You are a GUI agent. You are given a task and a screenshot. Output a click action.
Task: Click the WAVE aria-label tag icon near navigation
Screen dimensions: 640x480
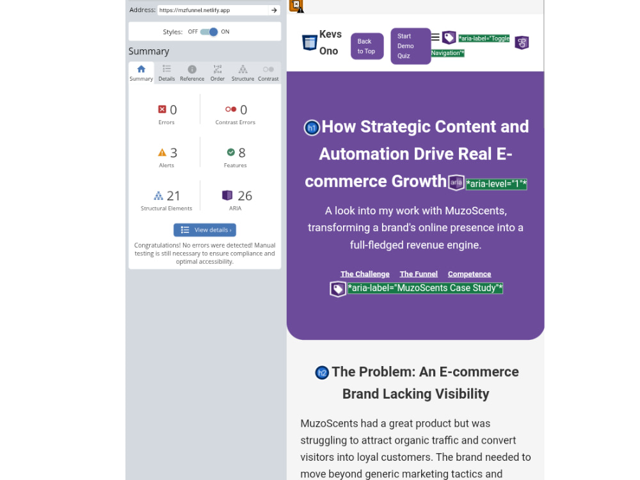(x=449, y=38)
